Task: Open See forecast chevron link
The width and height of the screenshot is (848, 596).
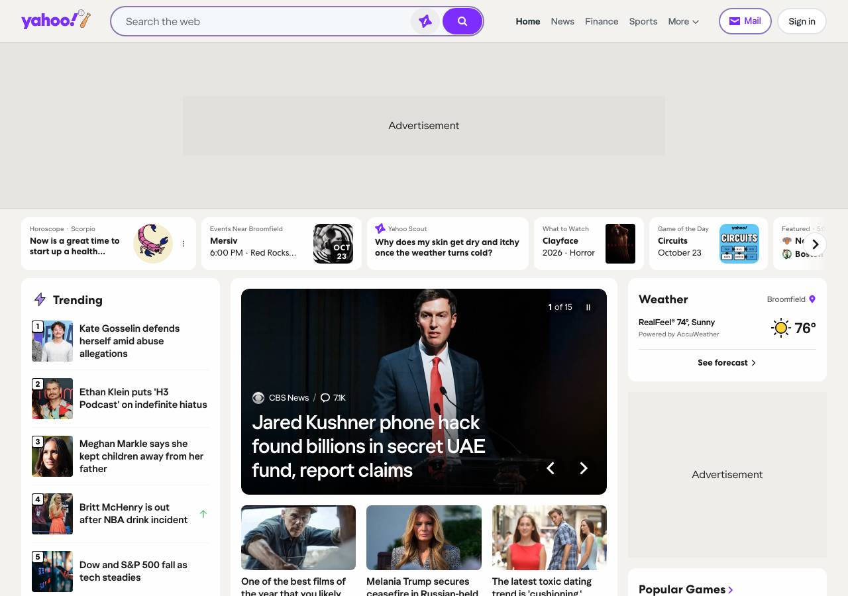Action: (x=727, y=363)
